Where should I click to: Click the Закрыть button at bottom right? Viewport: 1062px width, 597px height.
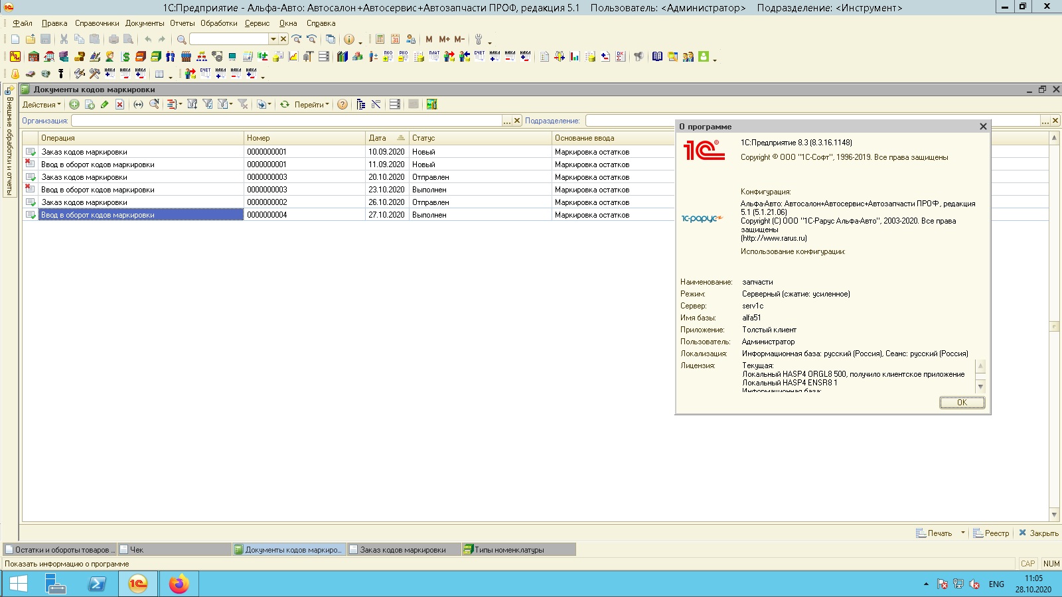1039,533
